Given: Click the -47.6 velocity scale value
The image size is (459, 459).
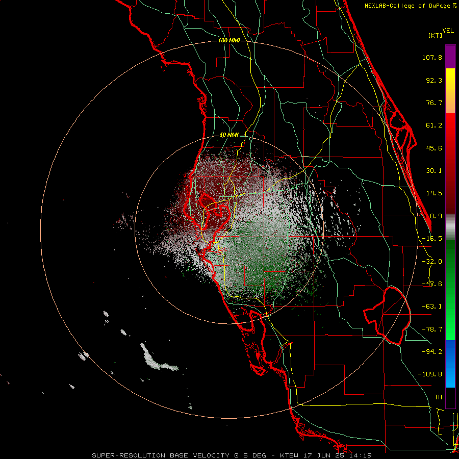Looking at the screenshot, I should point(432,284).
